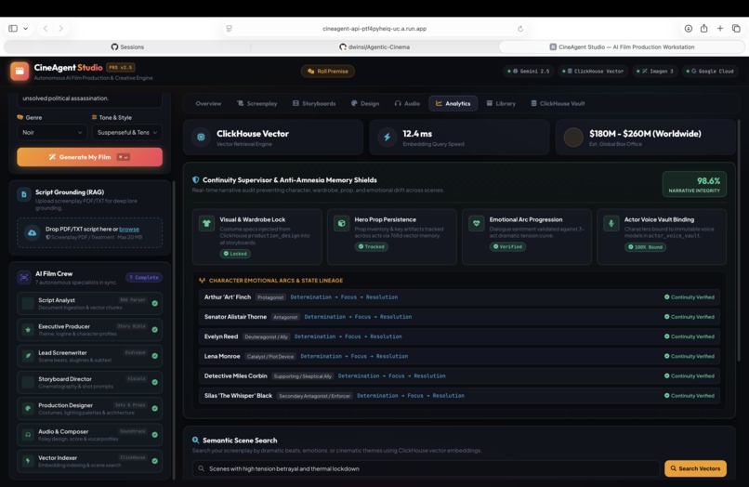The width and height of the screenshot is (749, 487).
Task: Show tab overview icon
Action: point(736,29)
